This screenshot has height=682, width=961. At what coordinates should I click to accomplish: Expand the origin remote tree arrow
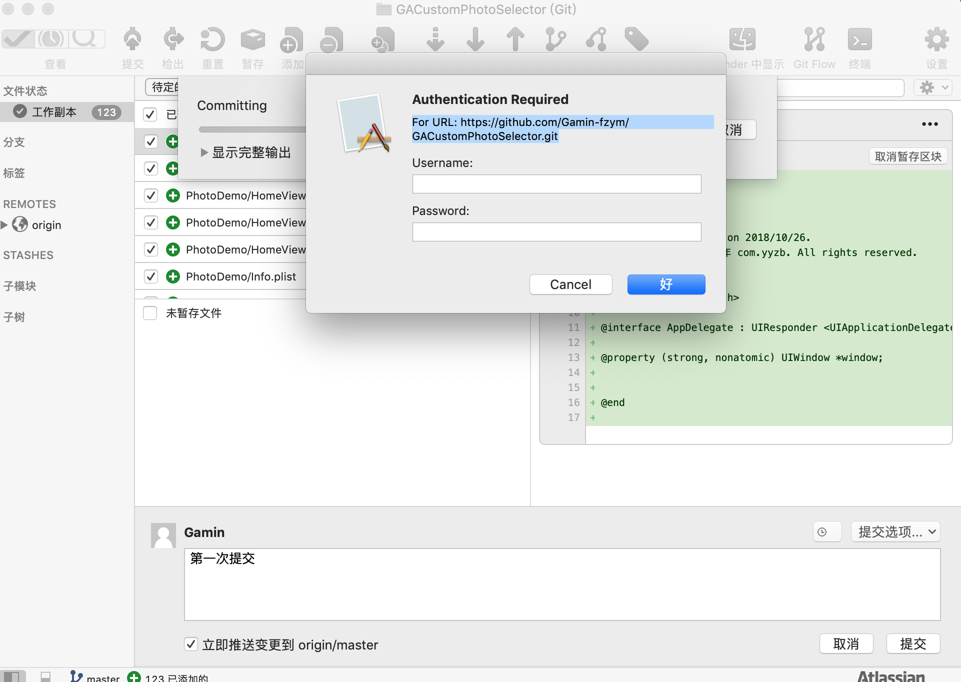[4, 224]
